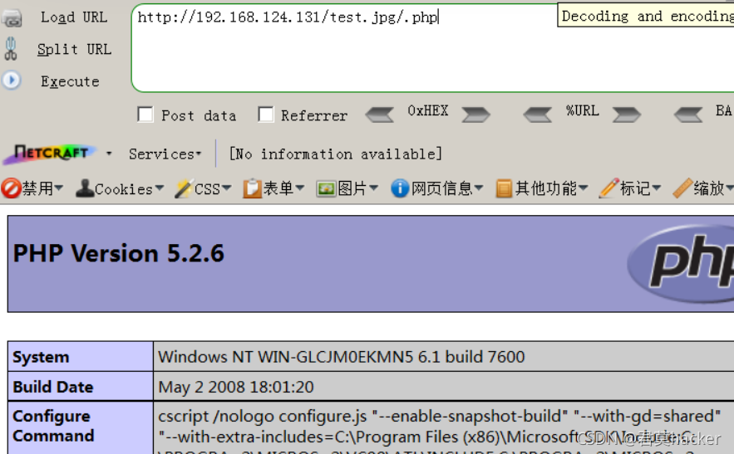Click the System row label

tap(42, 357)
